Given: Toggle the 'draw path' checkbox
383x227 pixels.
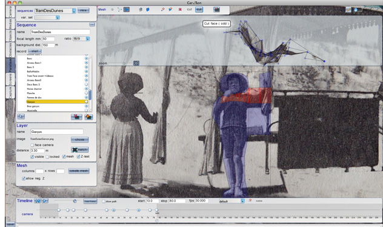Looking at the screenshot, I should coord(104,201).
